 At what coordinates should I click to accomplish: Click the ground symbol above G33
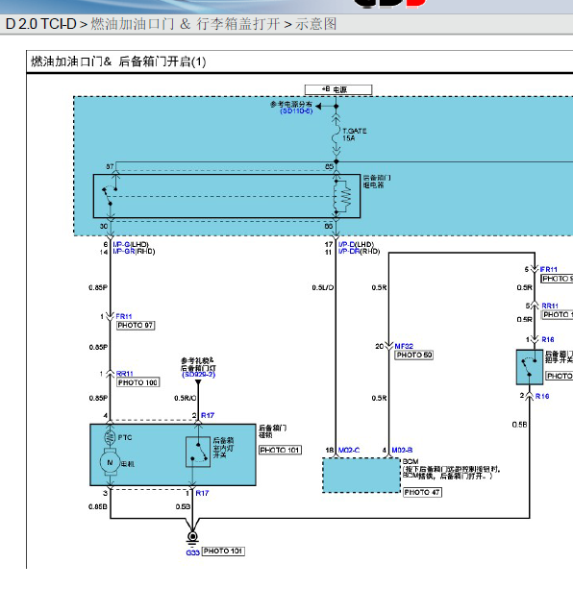click(192, 538)
